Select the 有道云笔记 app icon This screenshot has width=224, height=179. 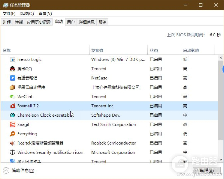coord(13,78)
